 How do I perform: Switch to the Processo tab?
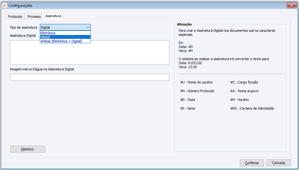[34, 17]
